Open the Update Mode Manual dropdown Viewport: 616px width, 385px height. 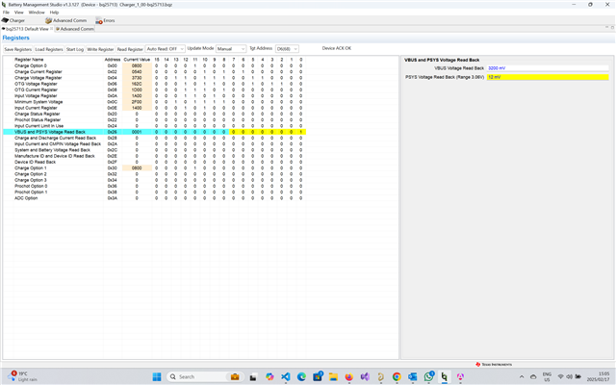coord(231,49)
